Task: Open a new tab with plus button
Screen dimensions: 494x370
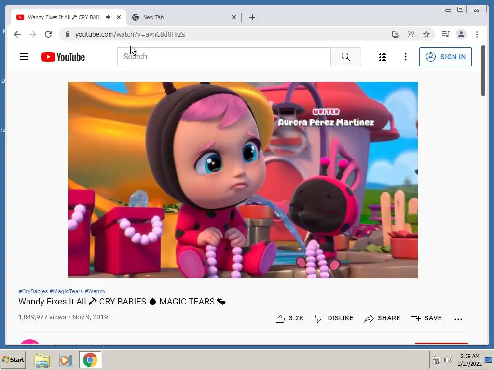Action: coord(252,17)
